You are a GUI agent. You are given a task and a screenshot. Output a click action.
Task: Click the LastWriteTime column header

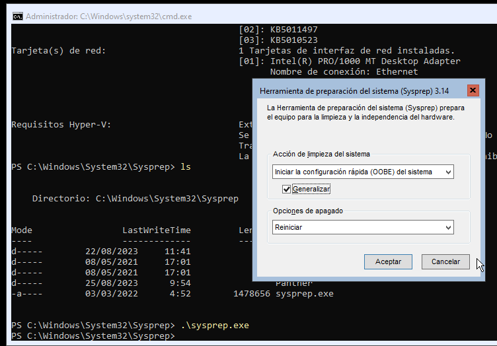click(156, 230)
